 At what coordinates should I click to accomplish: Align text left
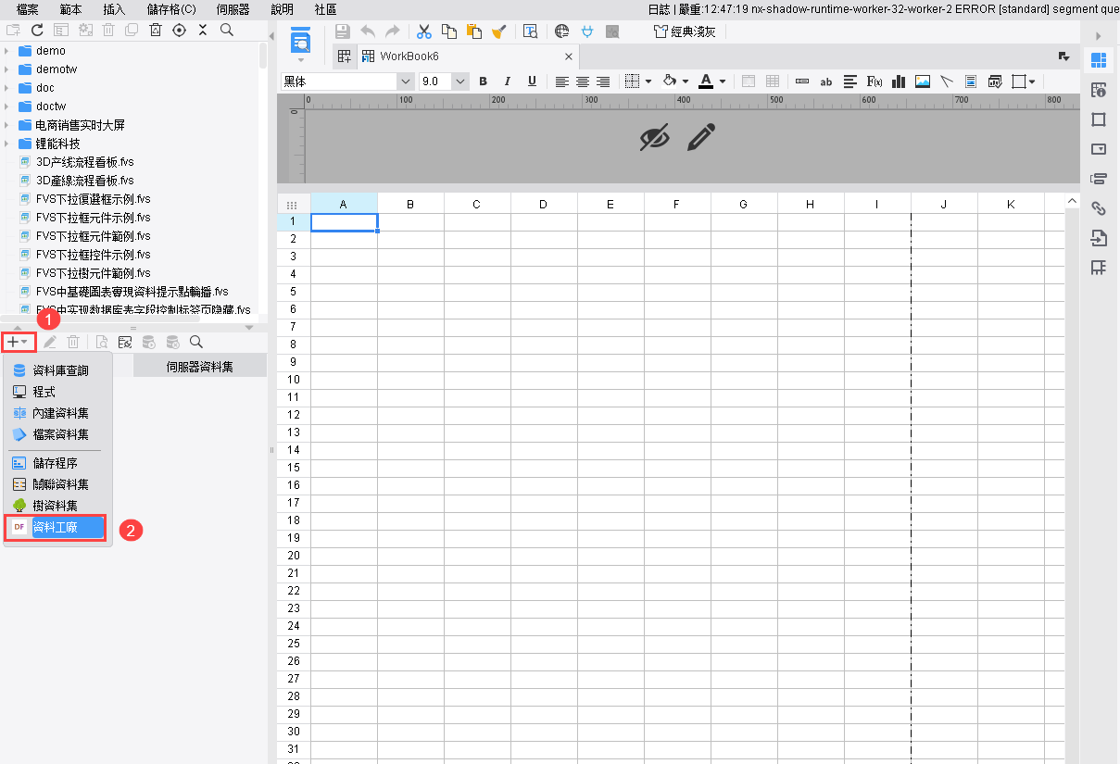tap(561, 81)
